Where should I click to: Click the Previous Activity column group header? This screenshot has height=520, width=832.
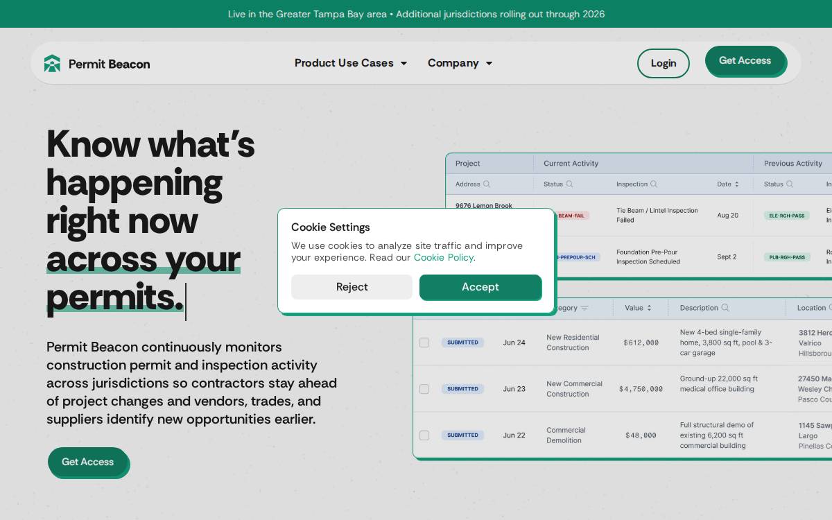click(793, 164)
